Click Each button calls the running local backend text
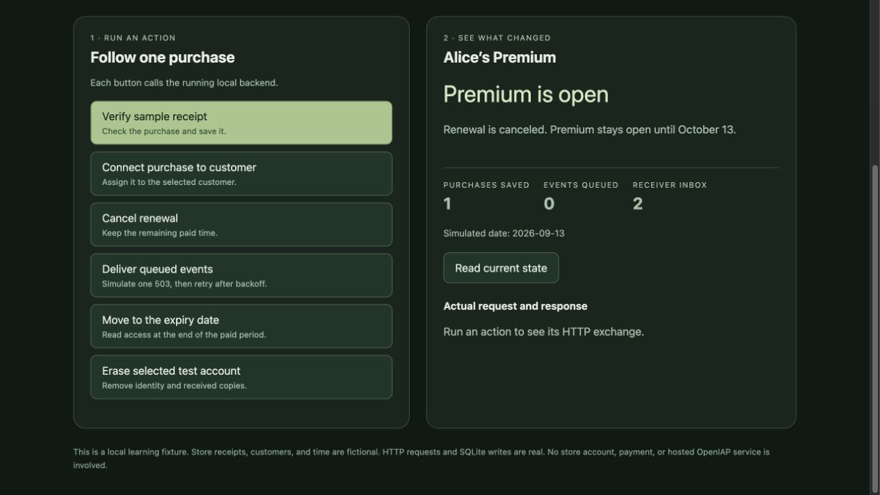Screen dimensions: 880x495 184,83
